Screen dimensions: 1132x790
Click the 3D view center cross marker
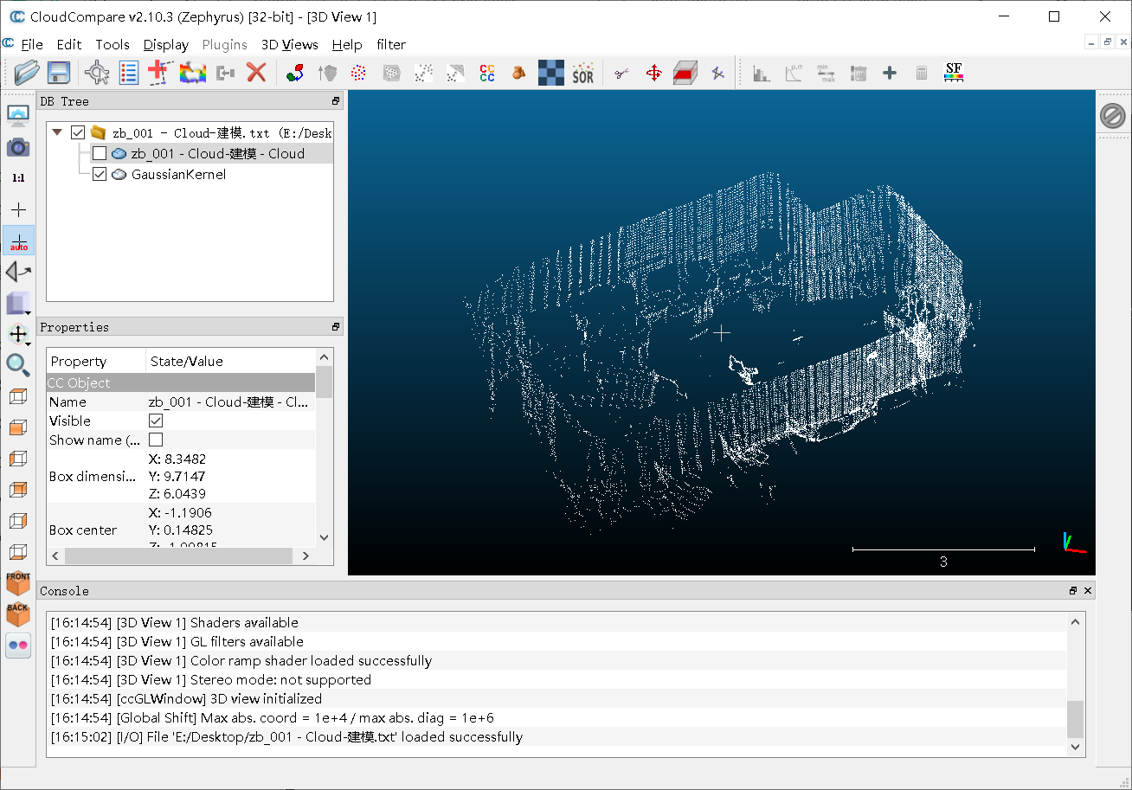(721, 333)
